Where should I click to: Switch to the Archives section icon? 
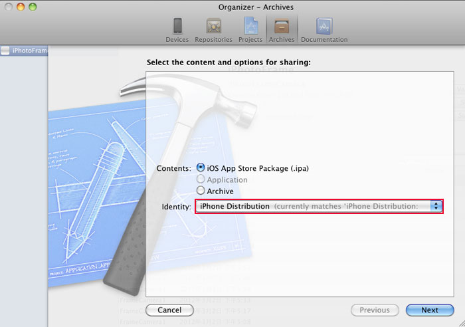(282, 26)
